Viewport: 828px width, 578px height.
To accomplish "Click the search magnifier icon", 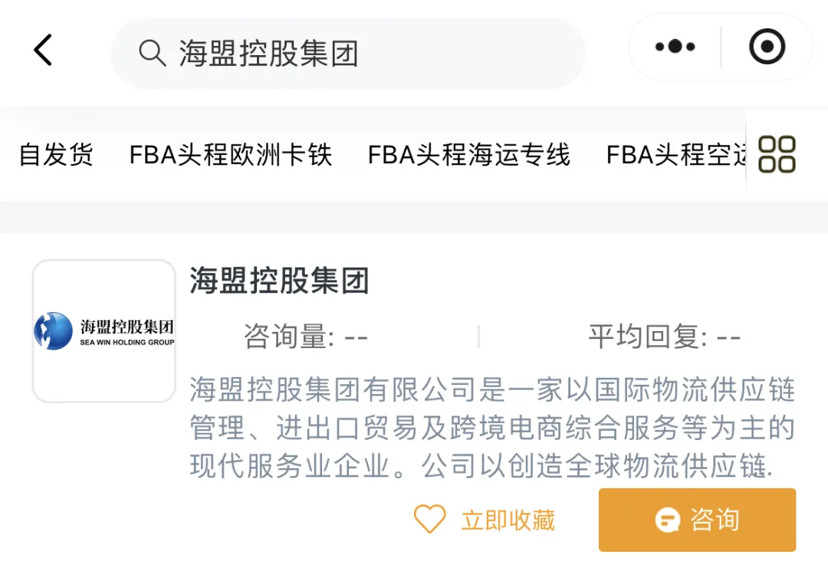I will point(152,53).
